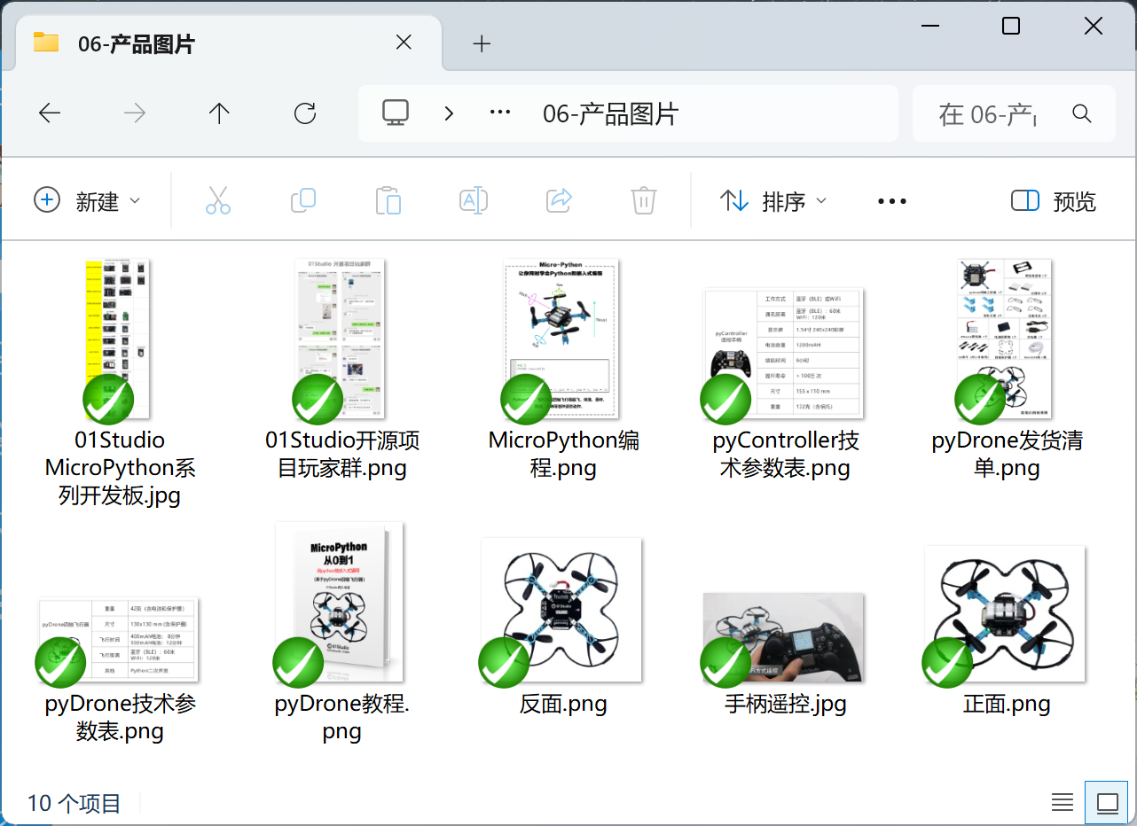Select 01Studio开源项目玩家群.png thumbnail
The width and height of the screenshot is (1137, 826).
pos(341,339)
